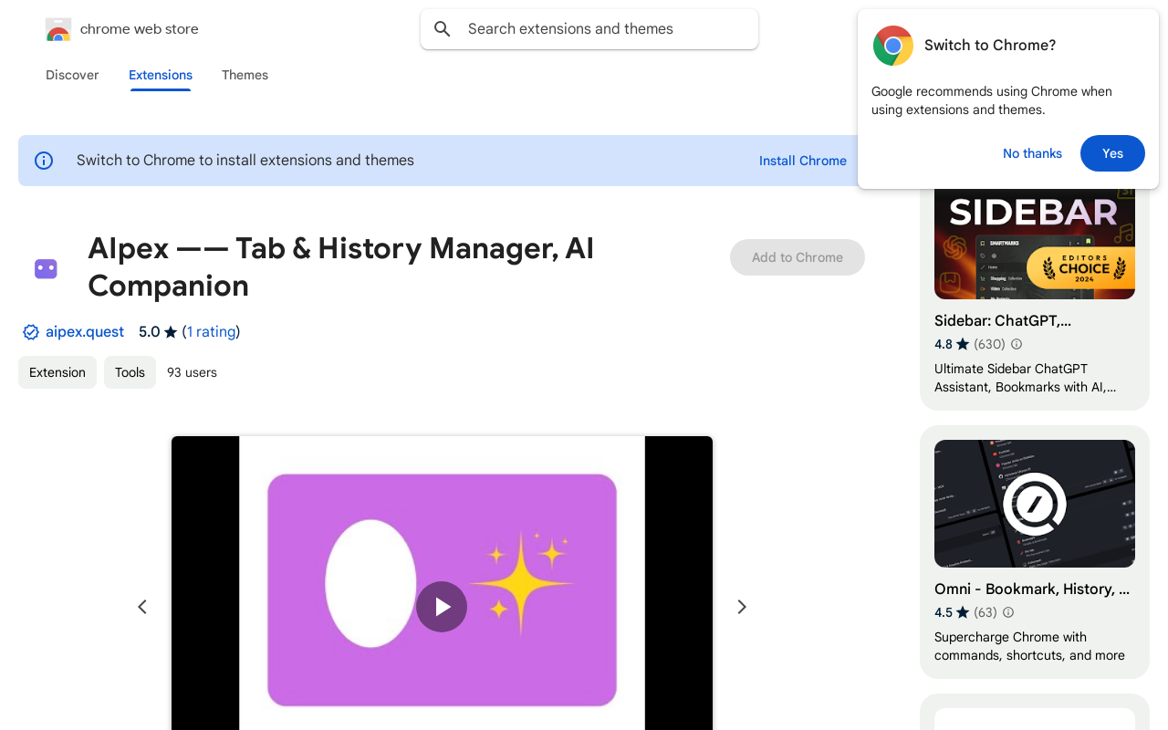Open the aipex.quest developer link
This screenshot has height=730, width=1168.
click(x=85, y=332)
